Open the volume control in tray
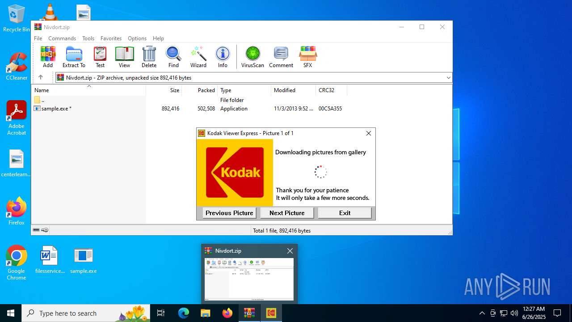This screenshot has width=572, height=322. point(514,313)
